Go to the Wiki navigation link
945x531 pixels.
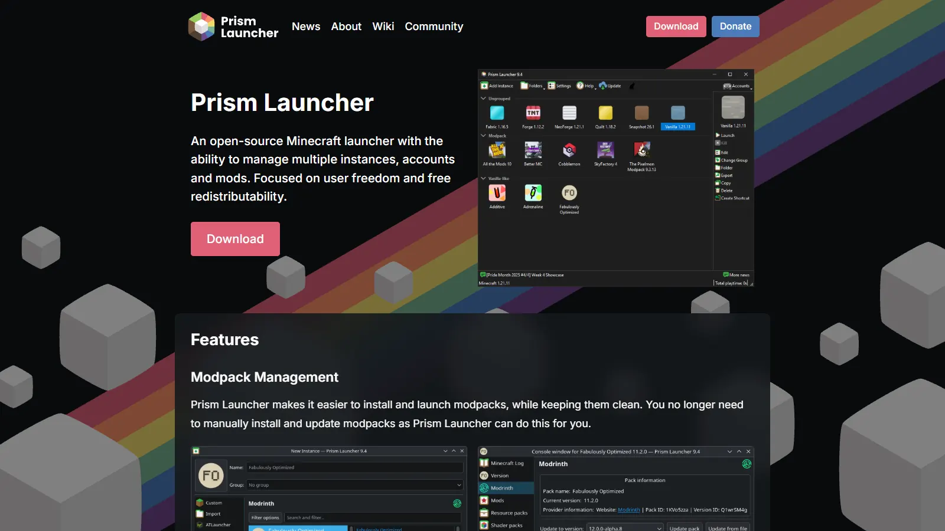coord(383,27)
